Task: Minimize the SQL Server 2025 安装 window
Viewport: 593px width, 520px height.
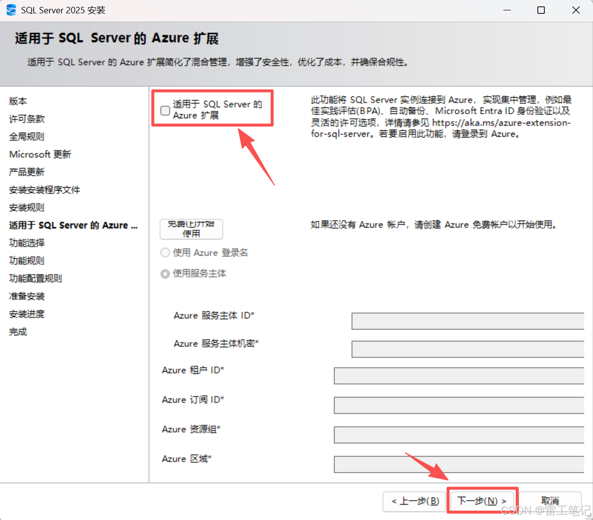Action: click(x=507, y=10)
